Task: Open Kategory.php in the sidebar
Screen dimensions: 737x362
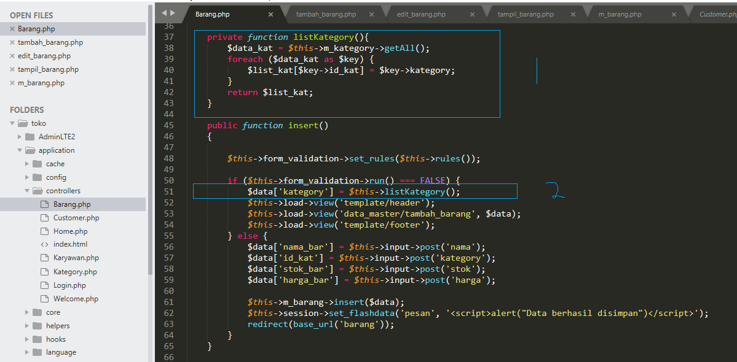Action: (75, 272)
